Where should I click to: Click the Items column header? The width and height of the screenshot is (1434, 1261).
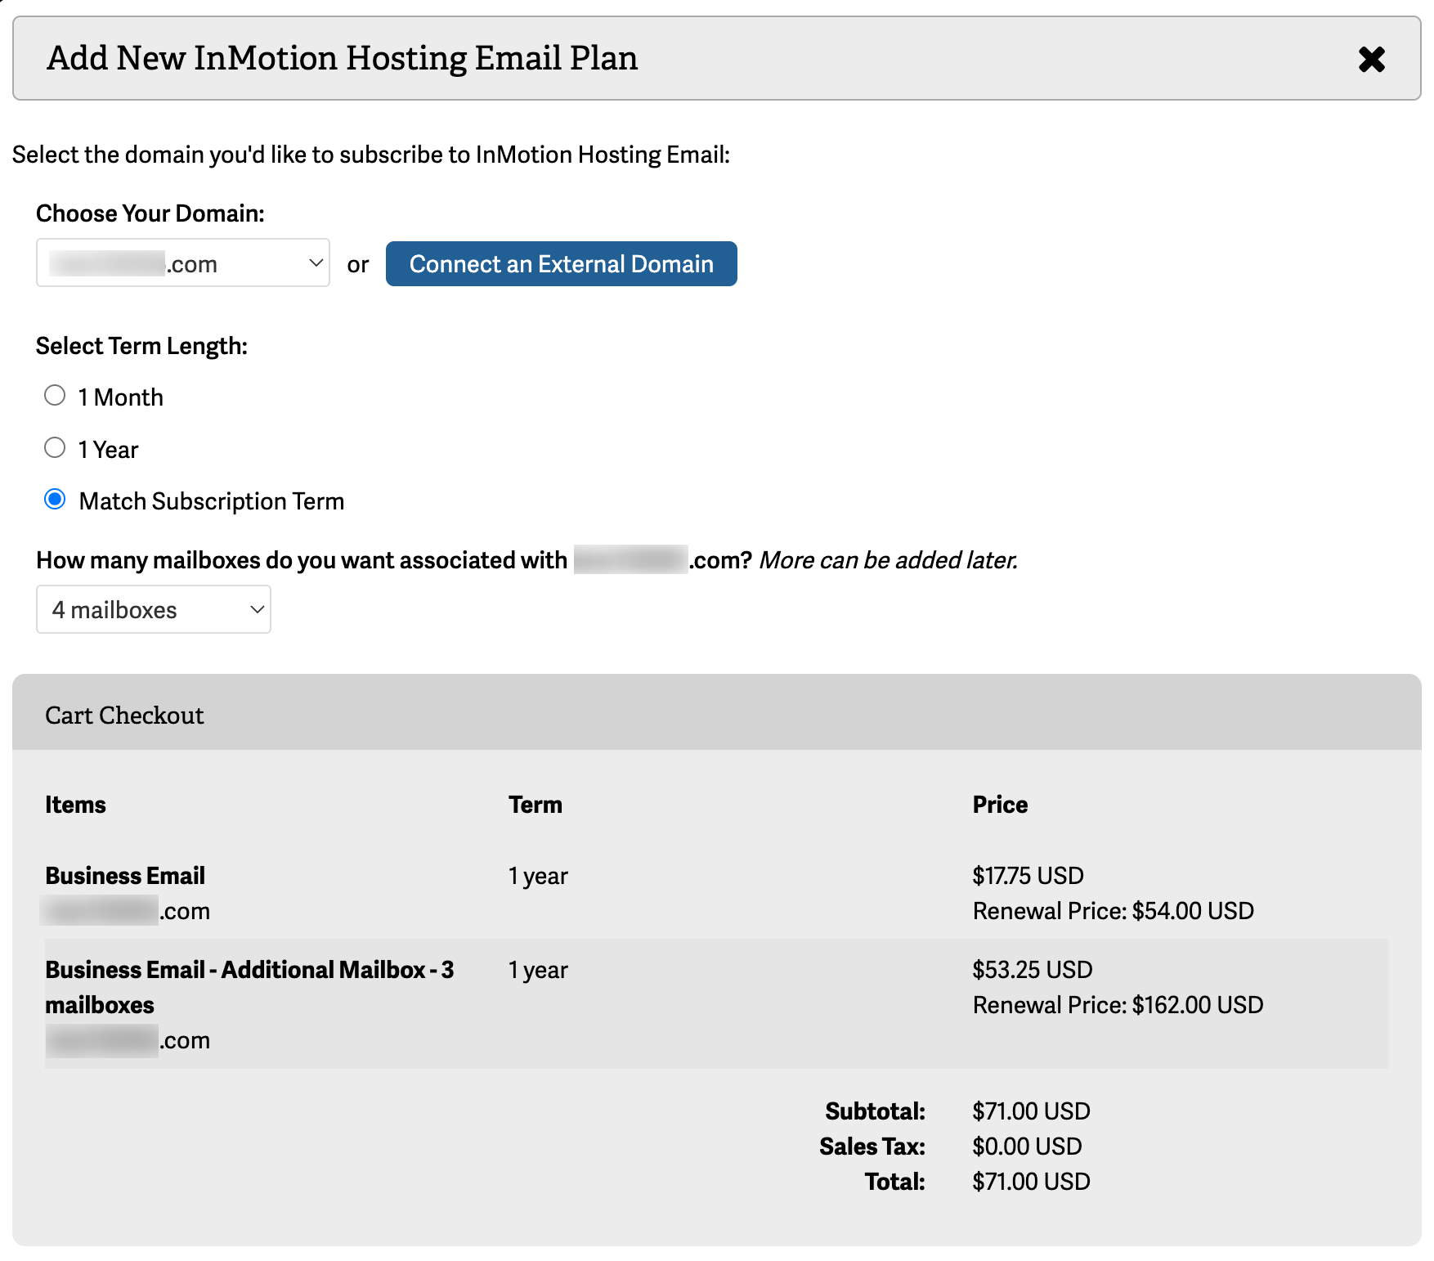tap(75, 805)
